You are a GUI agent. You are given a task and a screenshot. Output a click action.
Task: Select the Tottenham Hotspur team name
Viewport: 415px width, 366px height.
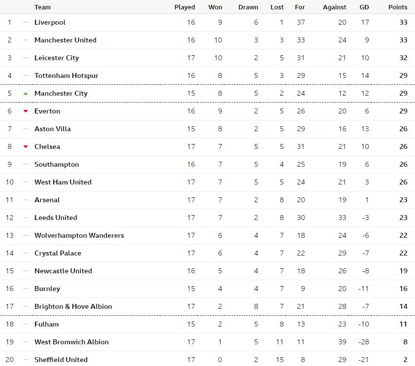tap(66, 76)
